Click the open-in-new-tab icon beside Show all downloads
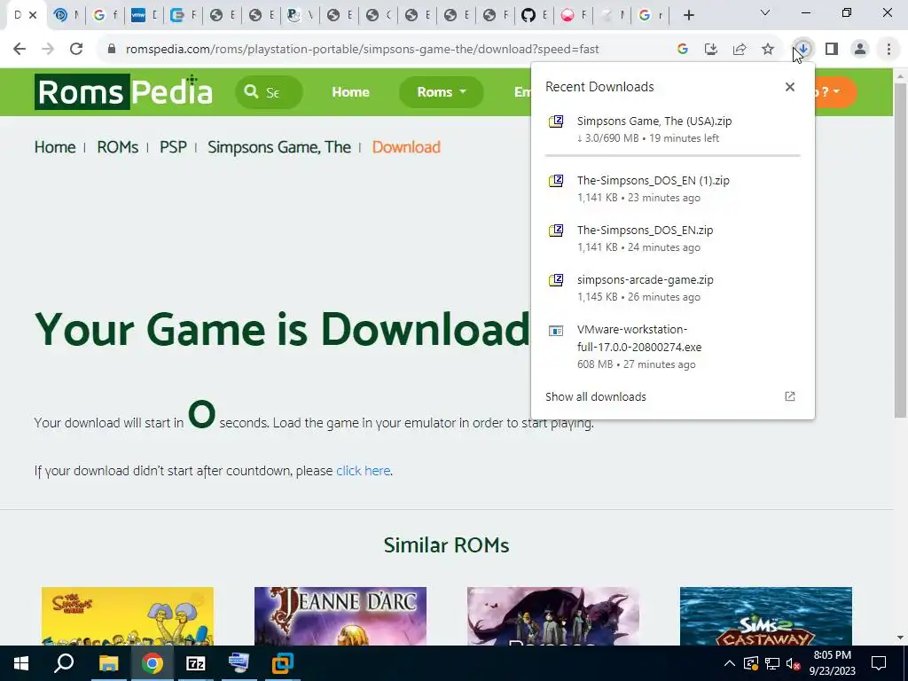 pyautogui.click(x=790, y=396)
